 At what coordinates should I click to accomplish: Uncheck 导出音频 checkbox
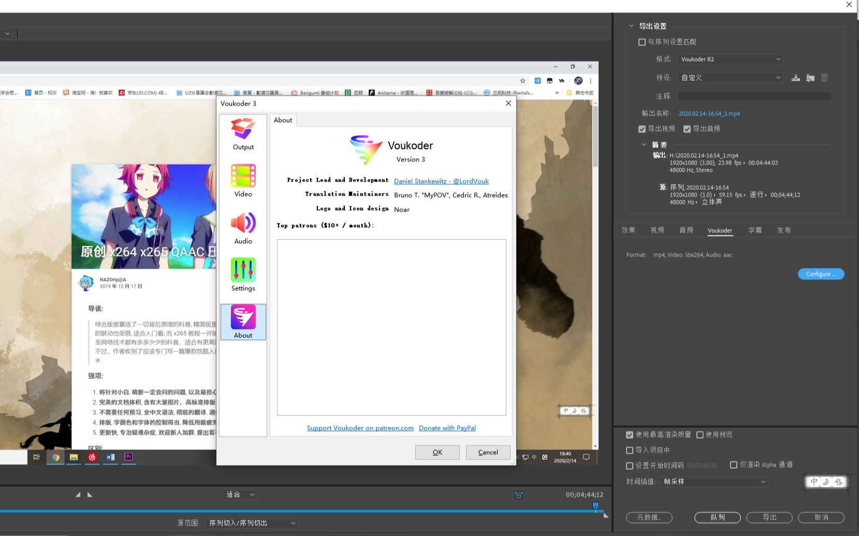click(687, 129)
